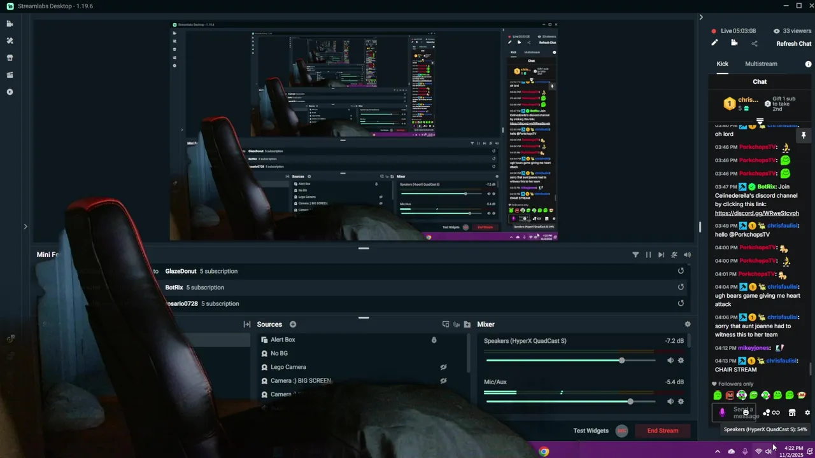
Task: Click the angry red emote in chat bar
Action: click(730, 396)
